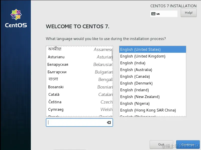Quit the CentOS installer
201x150 pixels.
[x=161, y=144]
